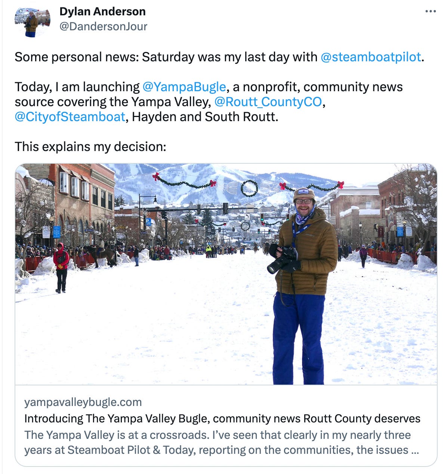The image size is (444, 474).
Task: Click the @DandersonJour handle
Action: 103,27
